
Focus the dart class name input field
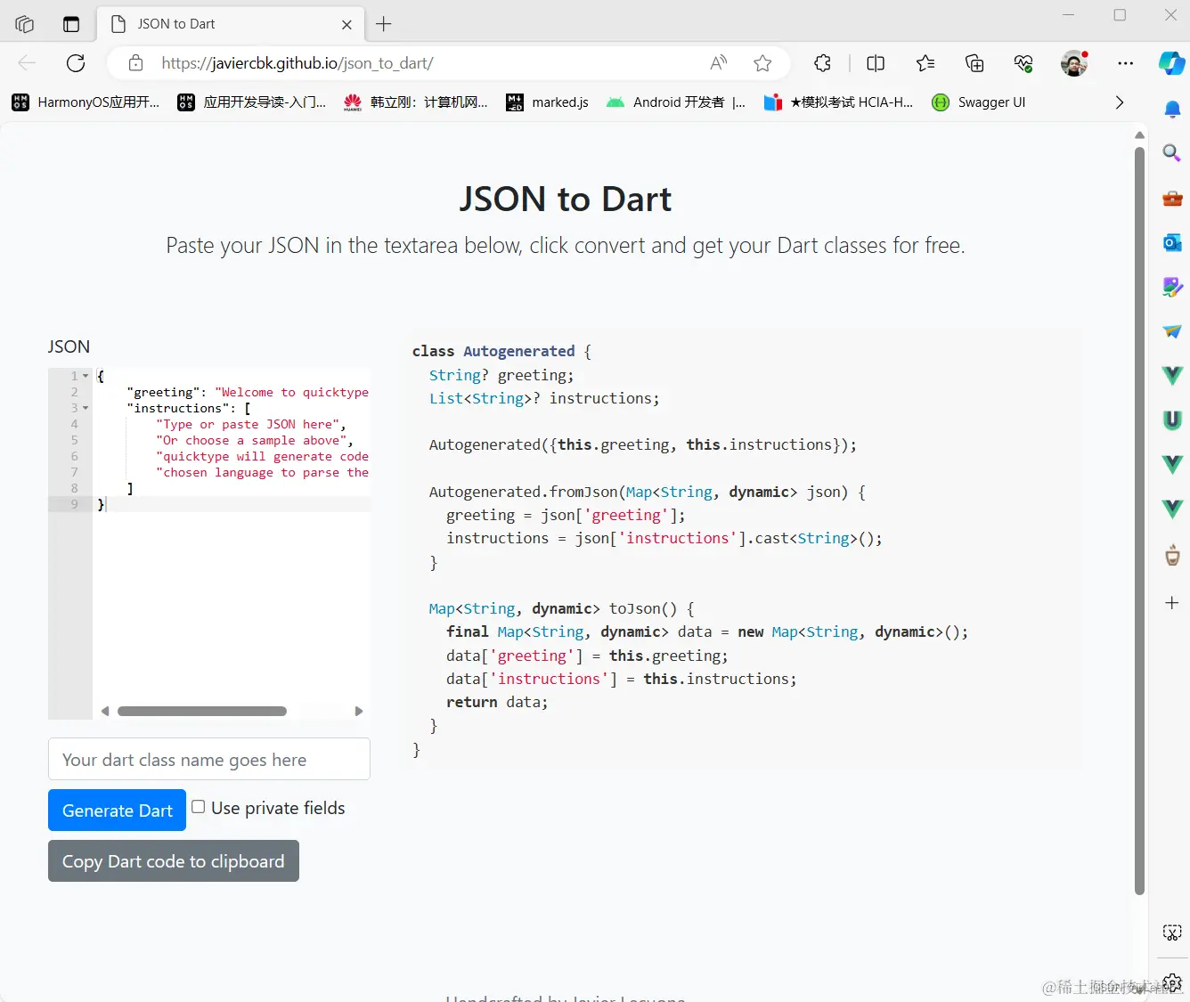click(209, 759)
